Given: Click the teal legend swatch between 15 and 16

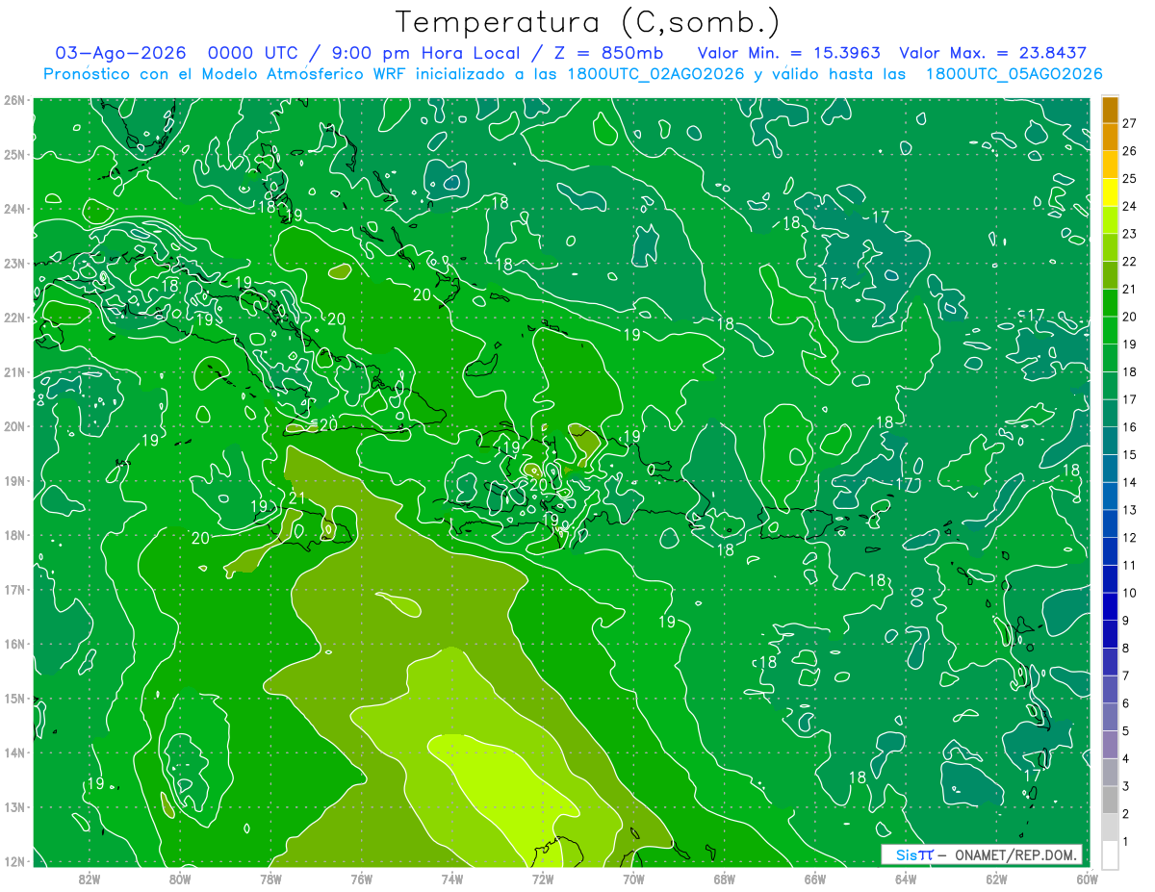Looking at the screenshot, I should coord(1110,441).
